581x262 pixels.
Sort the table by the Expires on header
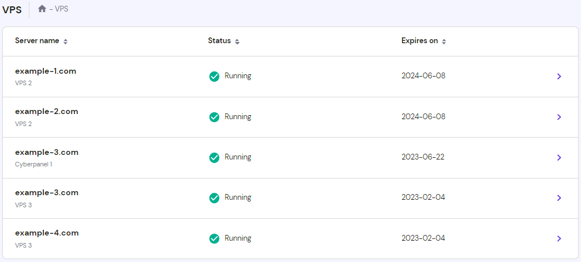pos(419,41)
